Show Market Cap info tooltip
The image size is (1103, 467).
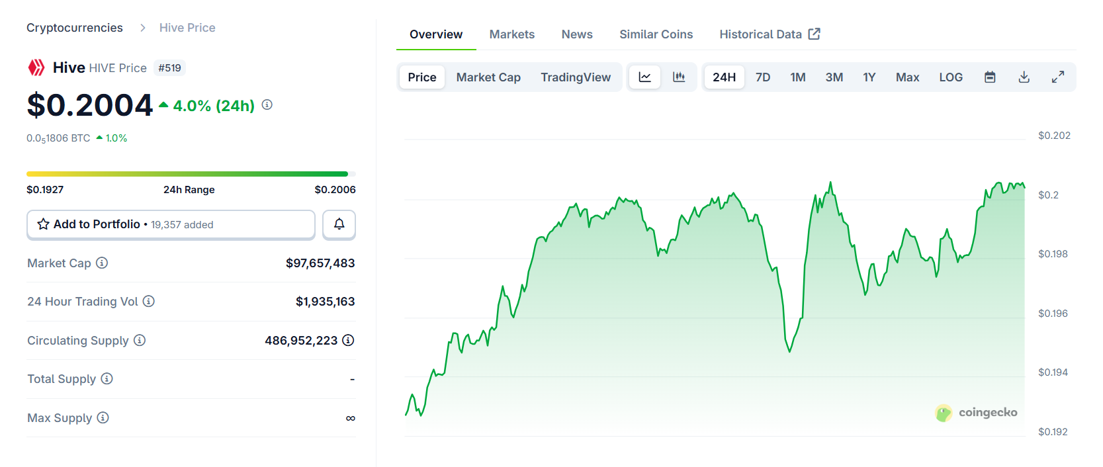(102, 263)
